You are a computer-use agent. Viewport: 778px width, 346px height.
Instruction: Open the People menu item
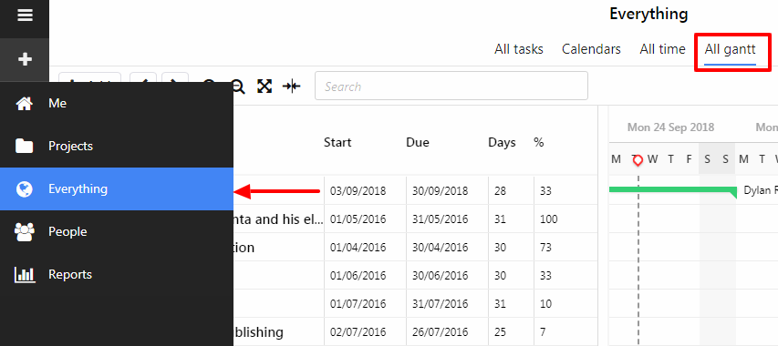tap(117, 231)
